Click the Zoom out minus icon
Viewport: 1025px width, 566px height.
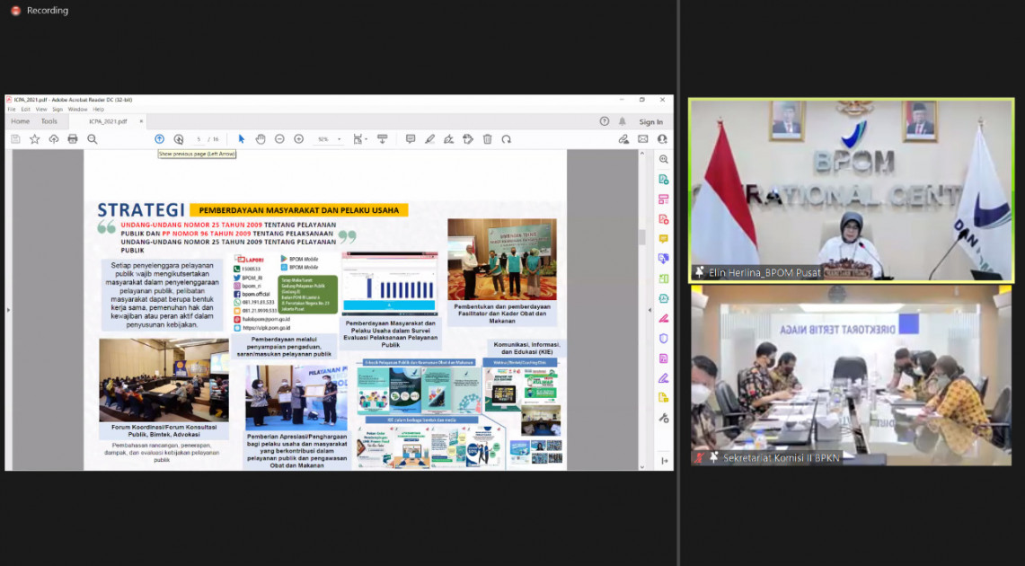click(x=279, y=139)
